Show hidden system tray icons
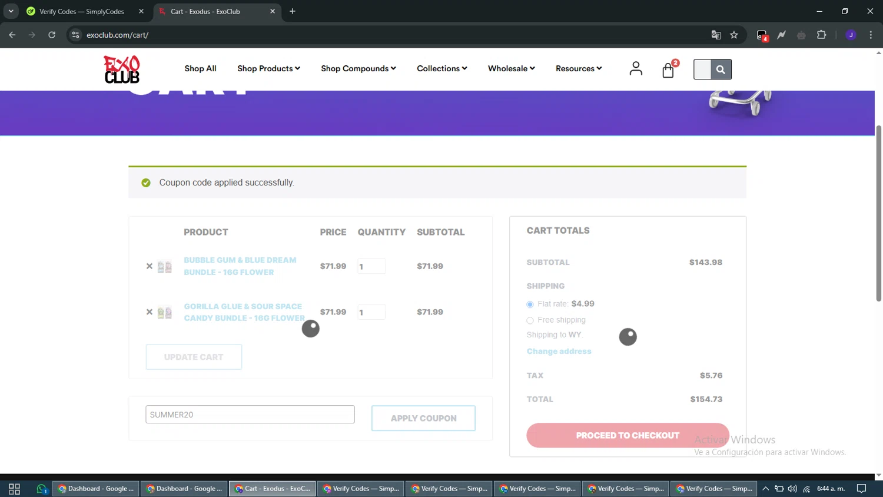The width and height of the screenshot is (883, 497). 765,489
